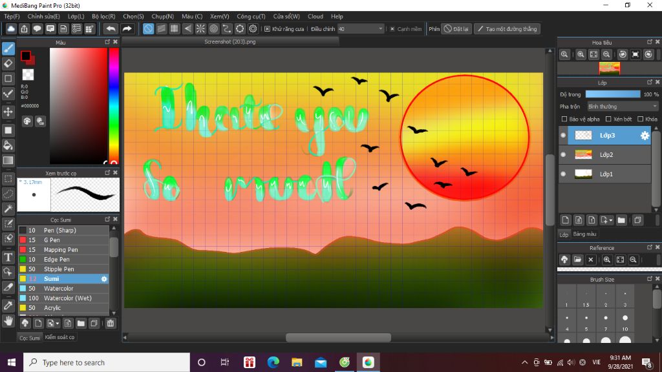Open the Pha trộn blending mode dropdown
Viewport: 662px width, 372px height.
tap(623, 107)
